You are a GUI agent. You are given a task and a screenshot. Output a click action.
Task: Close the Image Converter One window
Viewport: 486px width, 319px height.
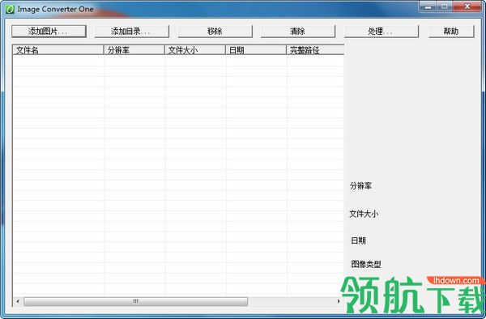click(x=467, y=6)
